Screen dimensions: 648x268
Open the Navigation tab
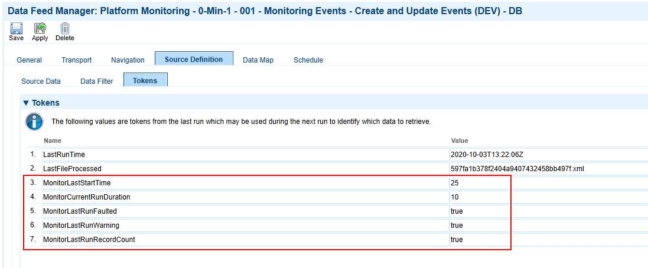coord(128,60)
